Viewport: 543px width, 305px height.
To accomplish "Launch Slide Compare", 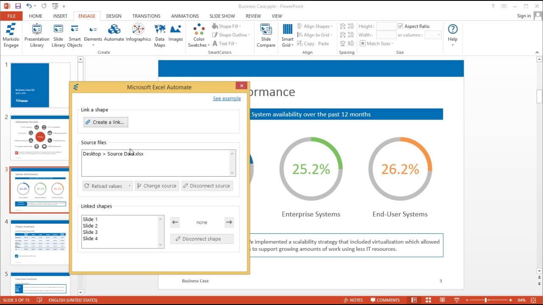I will pyautogui.click(x=266, y=36).
